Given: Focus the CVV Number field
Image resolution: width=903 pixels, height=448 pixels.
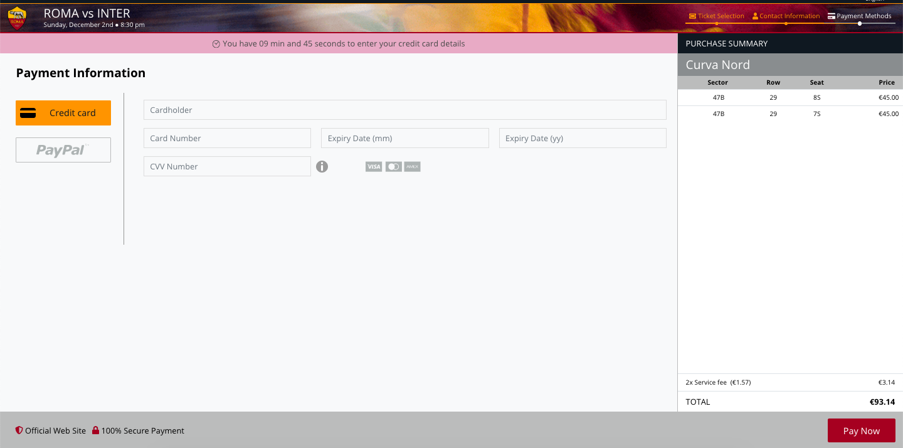Looking at the screenshot, I should click(227, 166).
